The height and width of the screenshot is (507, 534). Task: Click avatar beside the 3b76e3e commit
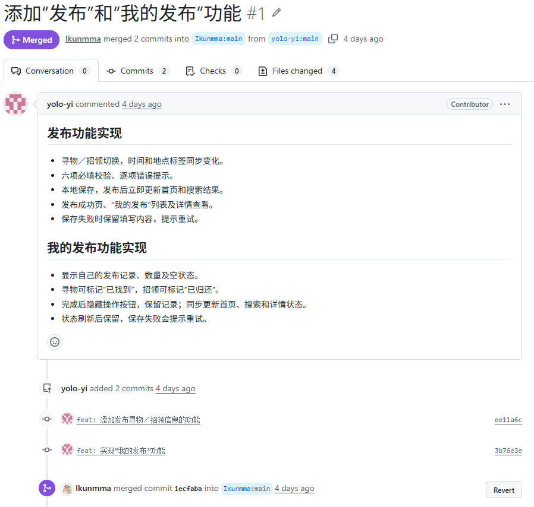click(x=67, y=450)
